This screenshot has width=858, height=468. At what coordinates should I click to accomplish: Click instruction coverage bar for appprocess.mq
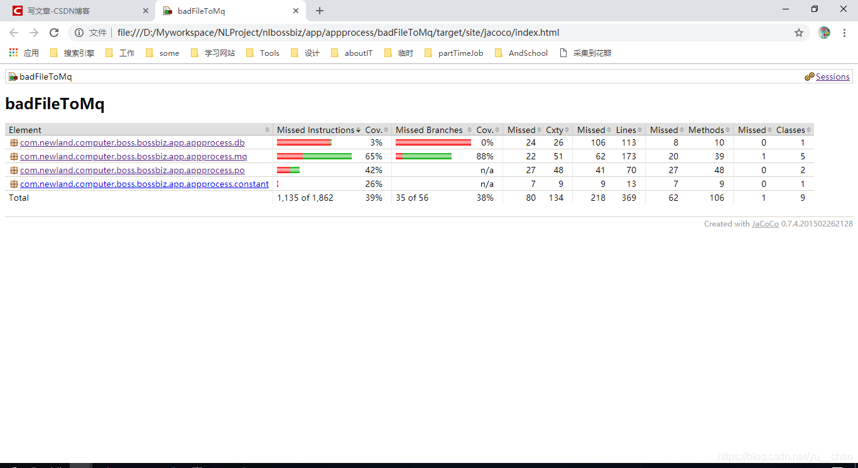pos(314,157)
